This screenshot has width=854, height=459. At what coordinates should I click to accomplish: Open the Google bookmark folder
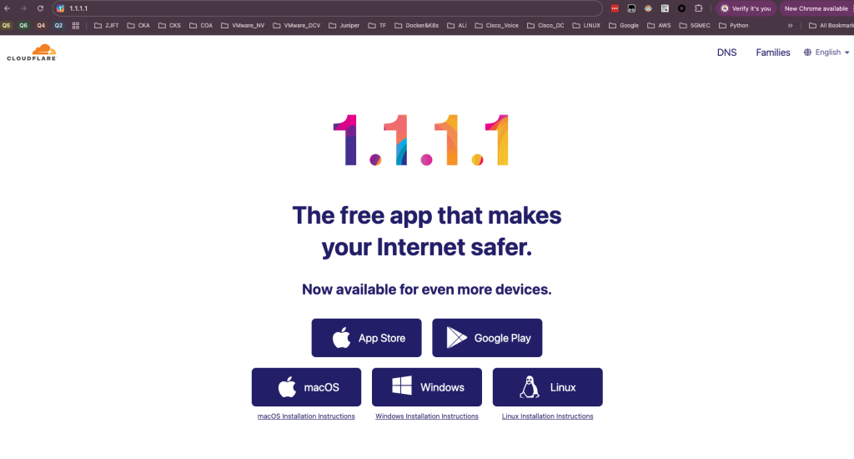pos(624,26)
